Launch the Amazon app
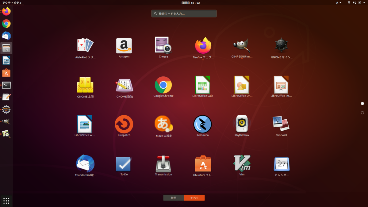This screenshot has width=368, height=207. tap(124, 45)
